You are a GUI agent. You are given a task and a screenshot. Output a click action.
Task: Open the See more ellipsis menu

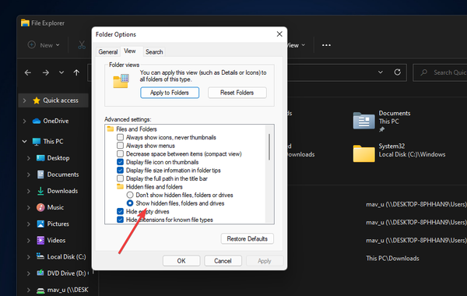click(326, 45)
